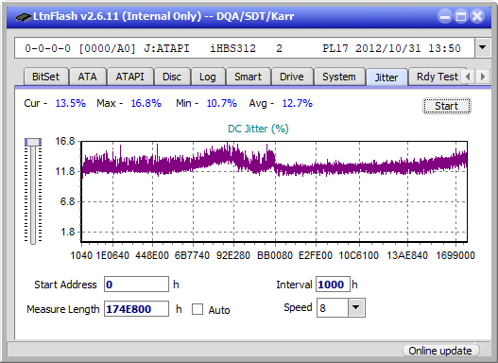This screenshot has height=363, width=498.
Task: Click the Measure Length field
Action: (x=137, y=309)
